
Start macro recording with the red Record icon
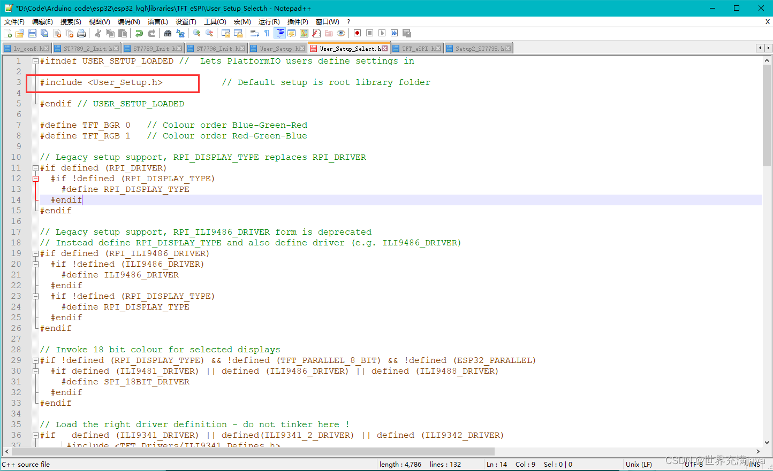click(357, 33)
